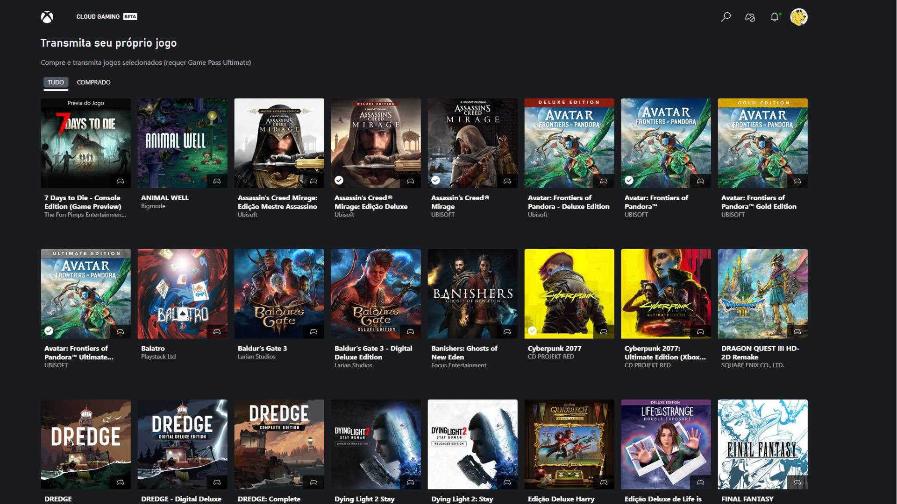Viewport: 897px width, 504px height.
Task: Open Banishers: Ghosts of New Eden title
Action: [464, 353]
